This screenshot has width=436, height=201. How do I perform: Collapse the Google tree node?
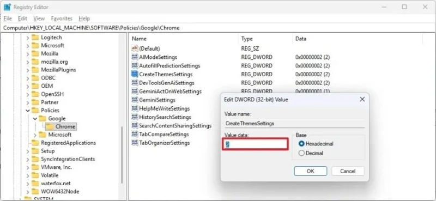coord(35,119)
